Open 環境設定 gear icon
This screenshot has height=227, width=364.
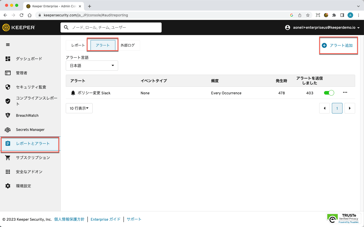pyautogui.click(x=8, y=186)
